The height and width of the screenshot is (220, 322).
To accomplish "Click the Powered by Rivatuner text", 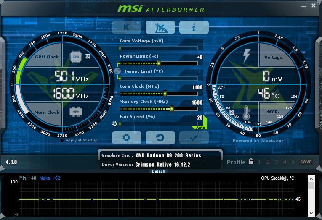I will point(258,141).
